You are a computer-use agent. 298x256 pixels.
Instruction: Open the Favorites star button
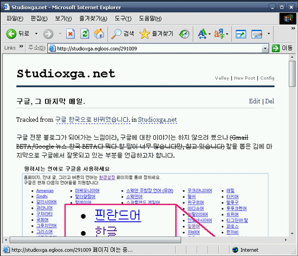click(156, 34)
